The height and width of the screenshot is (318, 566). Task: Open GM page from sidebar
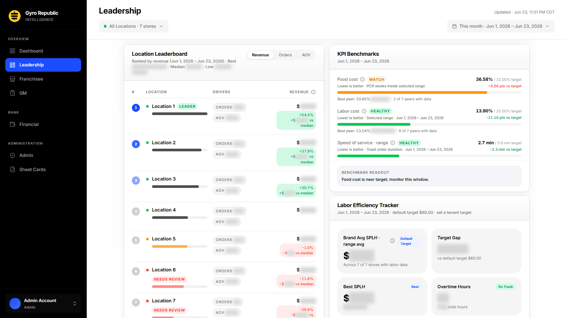pyautogui.click(x=43, y=93)
